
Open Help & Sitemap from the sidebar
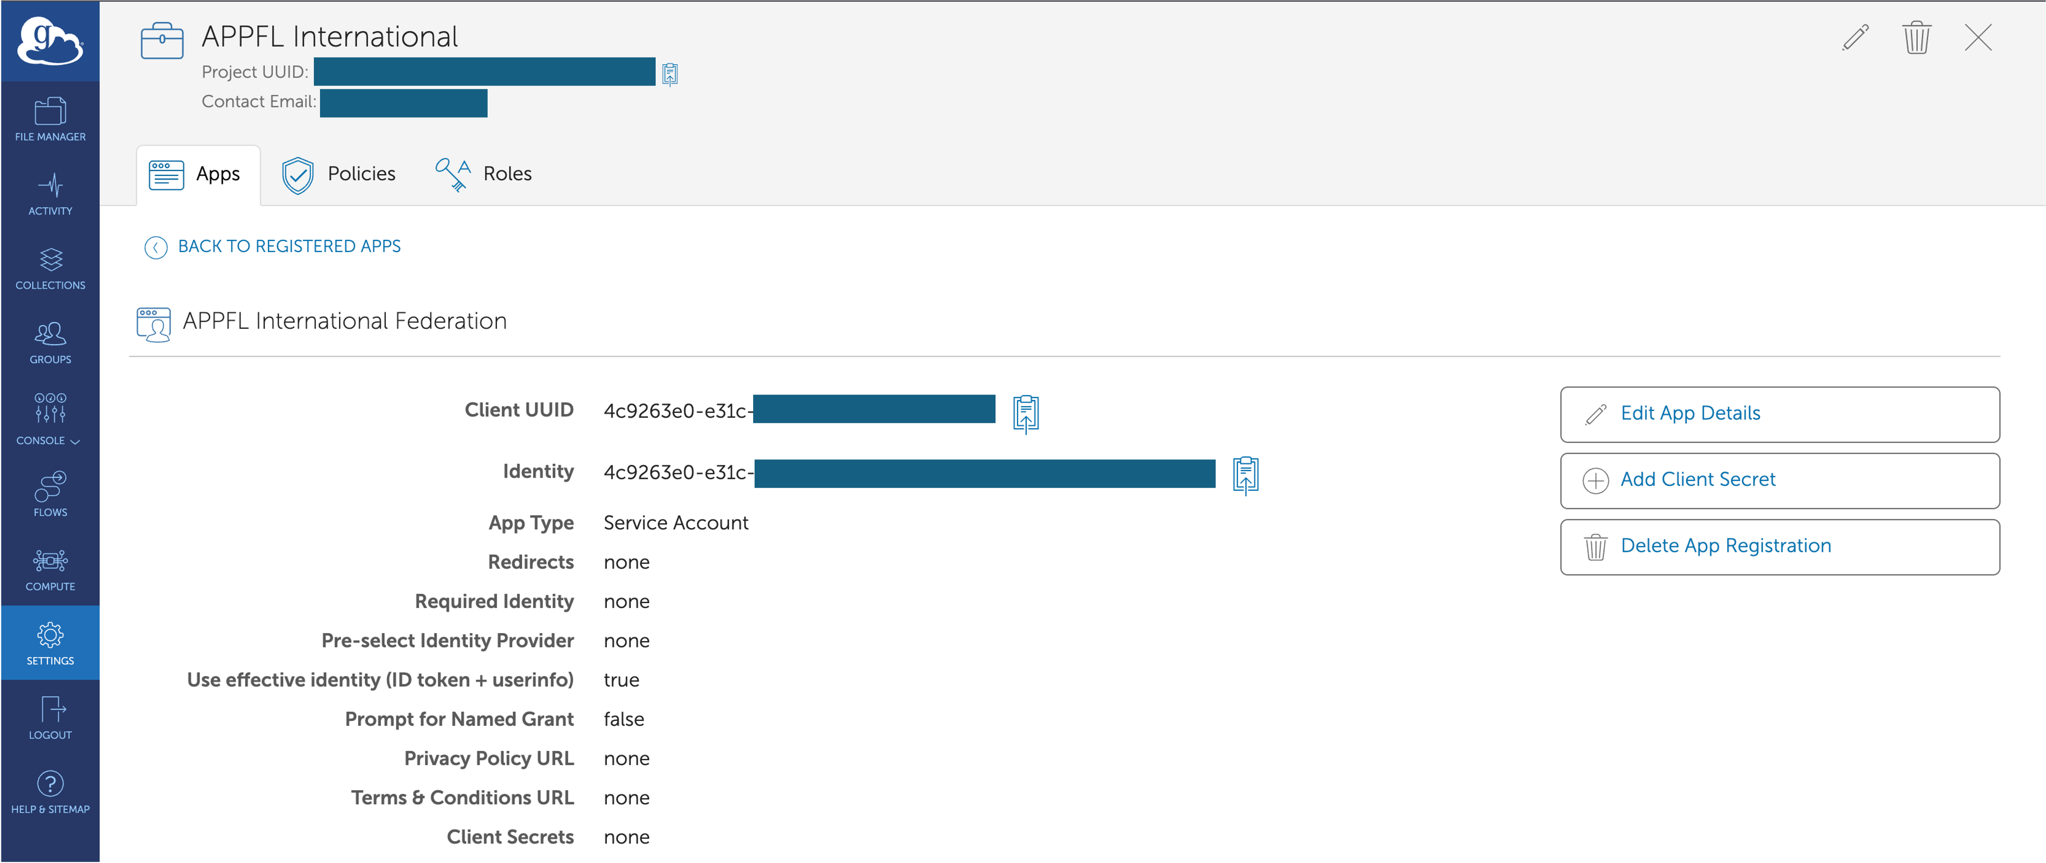(50, 792)
